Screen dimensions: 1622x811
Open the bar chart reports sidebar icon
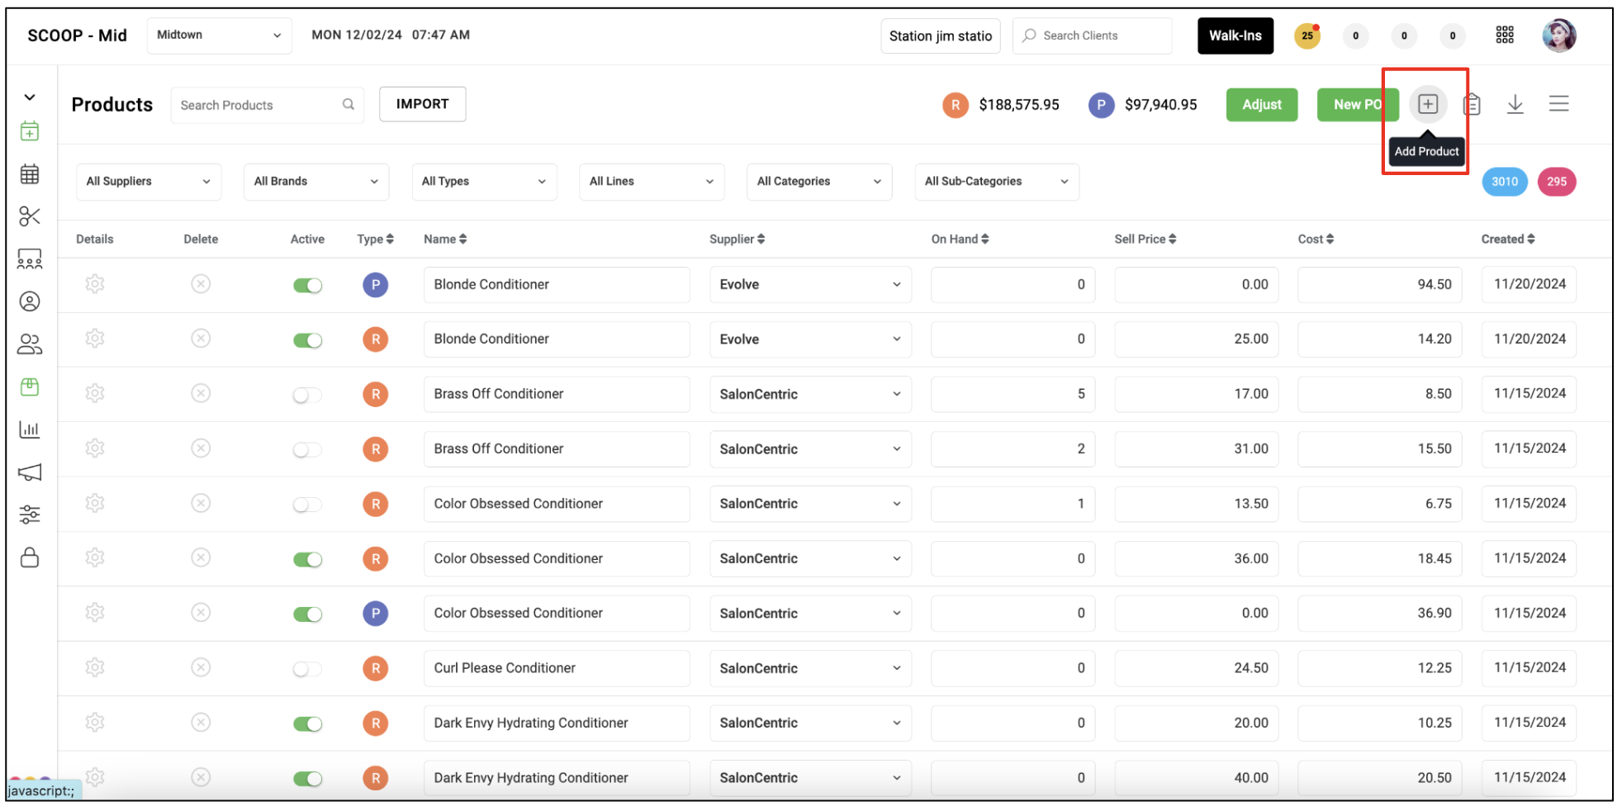(x=30, y=429)
